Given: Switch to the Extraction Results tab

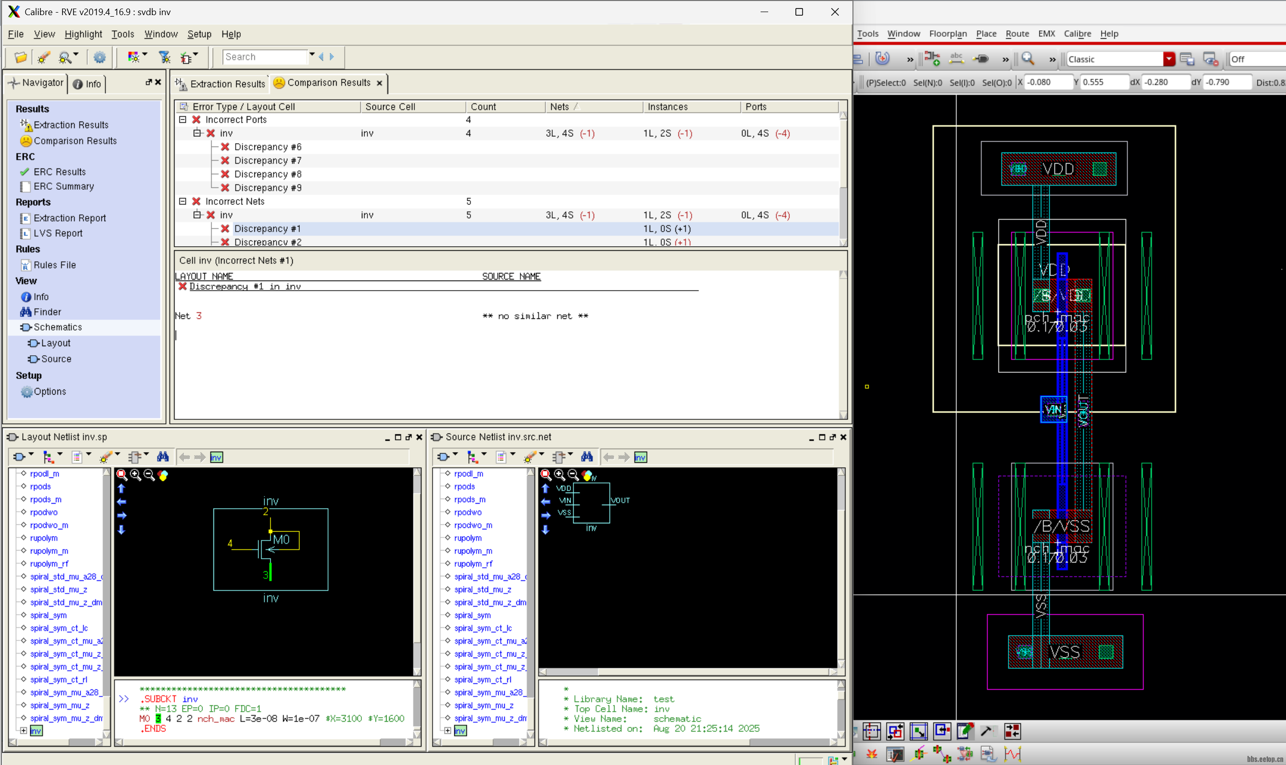Looking at the screenshot, I should 221,83.
